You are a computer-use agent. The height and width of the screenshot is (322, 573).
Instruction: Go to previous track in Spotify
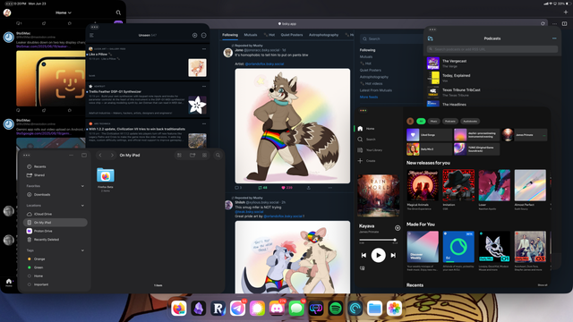(x=363, y=255)
